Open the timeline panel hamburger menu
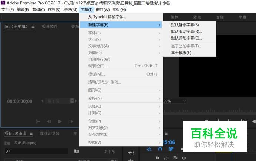This screenshot has height=161, width=256. 166,134
